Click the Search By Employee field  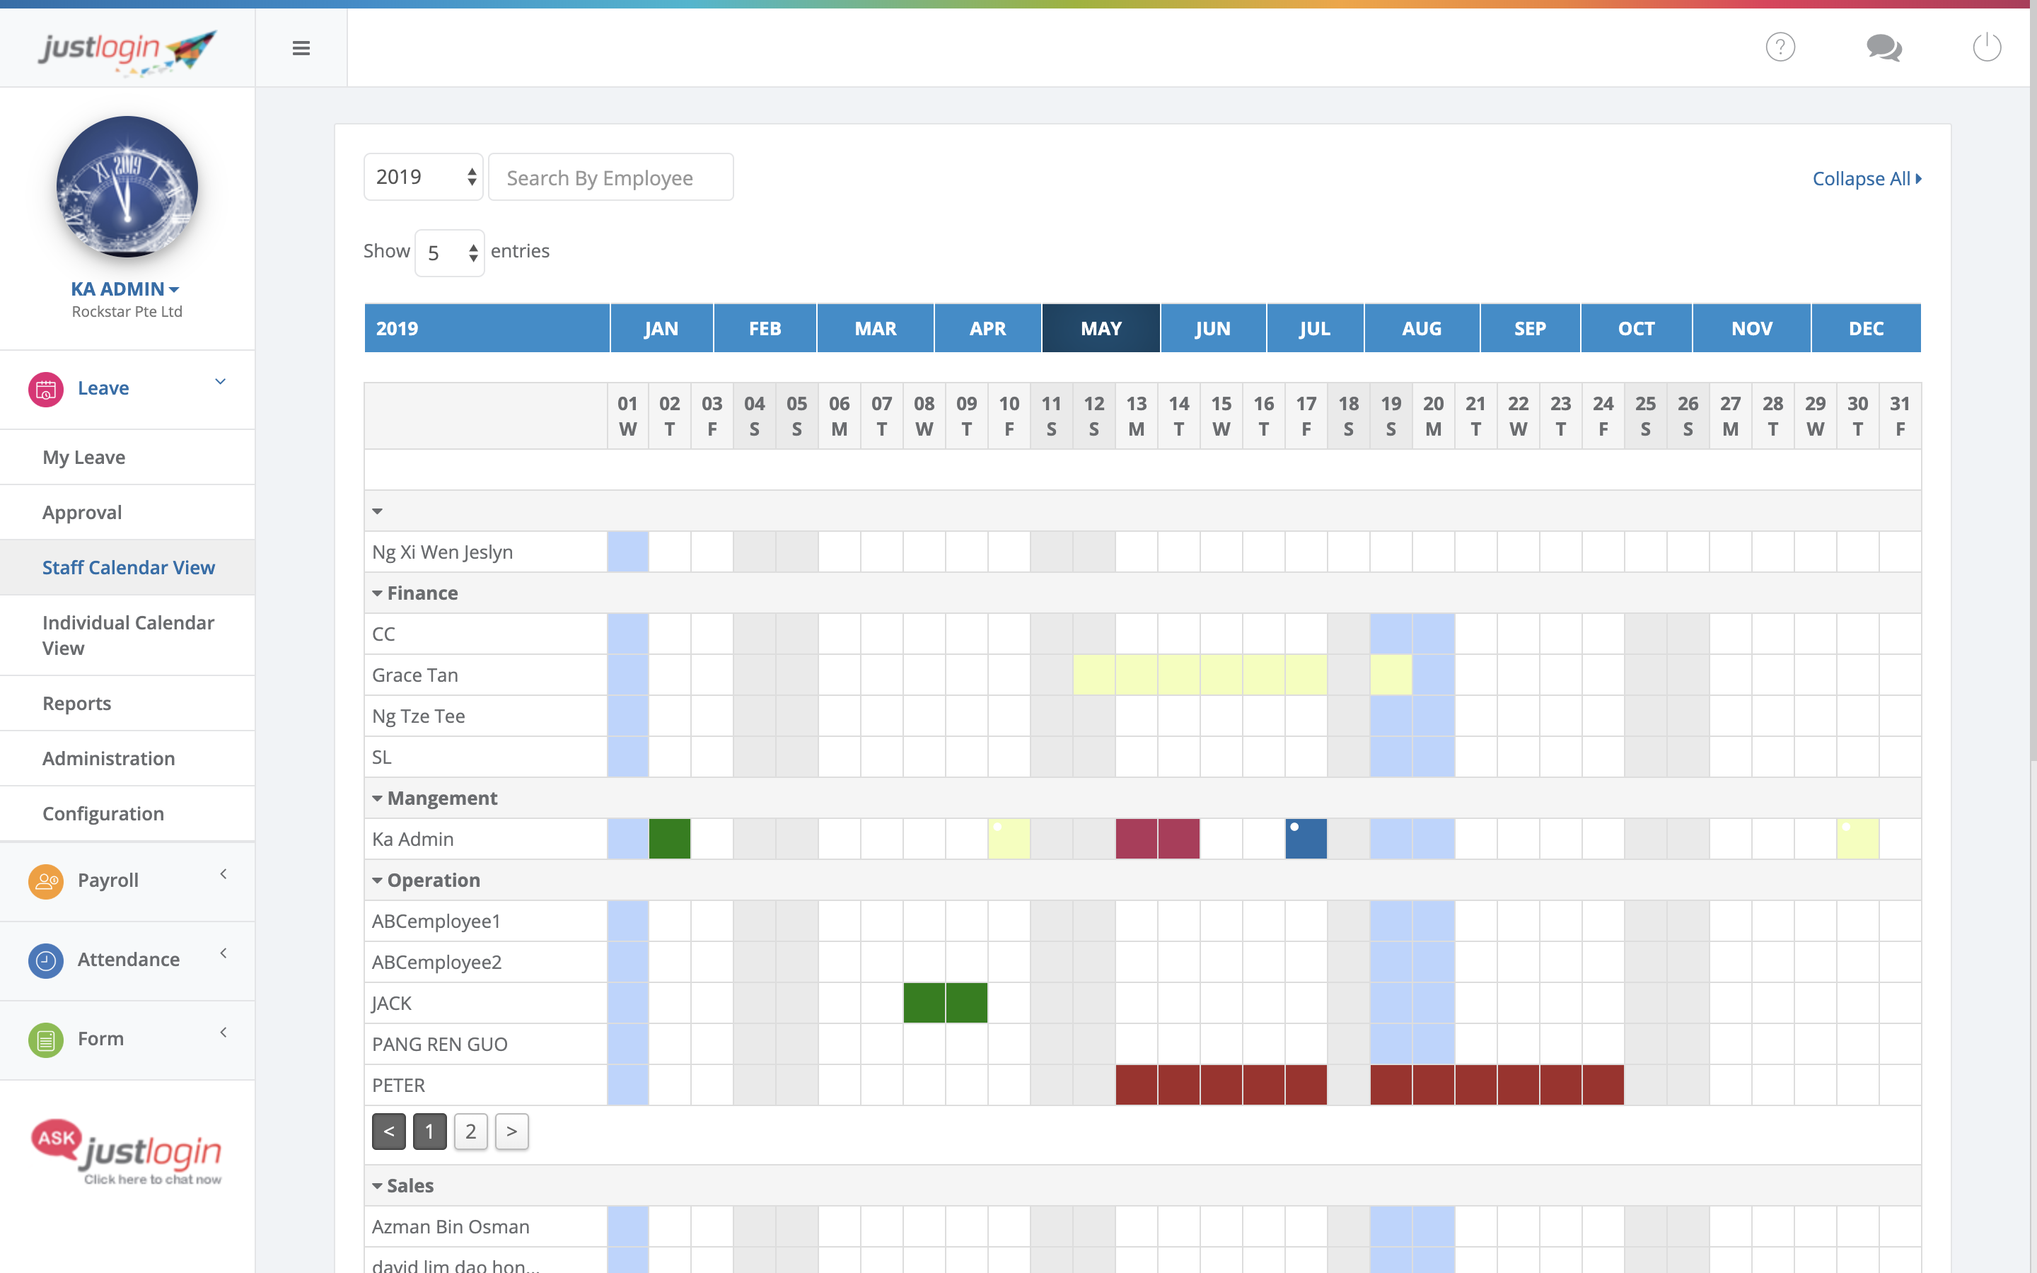pyautogui.click(x=610, y=178)
